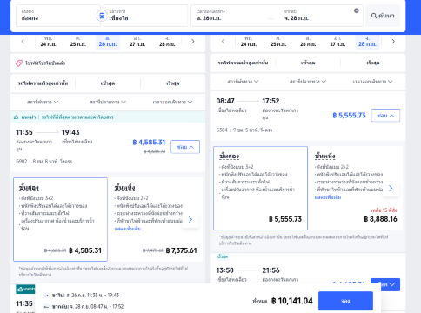Collapse the 08:47 return train details
The height and width of the screenshot is (313, 421).
pos(385,116)
